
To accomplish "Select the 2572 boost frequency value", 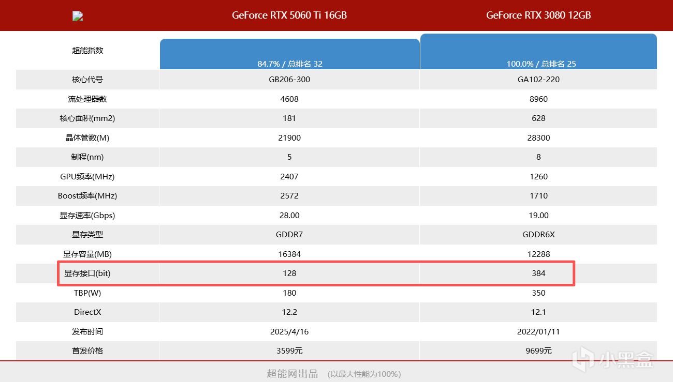I will pyautogui.click(x=289, y=196).
